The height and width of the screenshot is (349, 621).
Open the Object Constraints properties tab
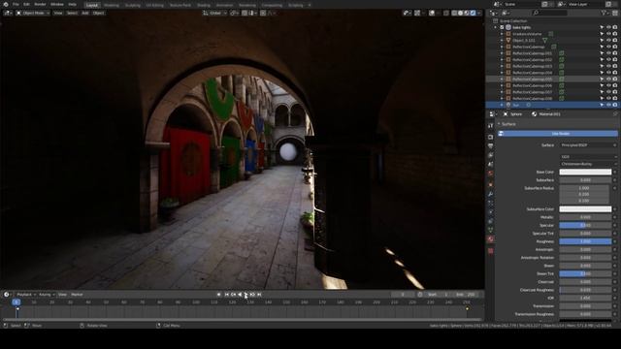click(x=491, y=221)
